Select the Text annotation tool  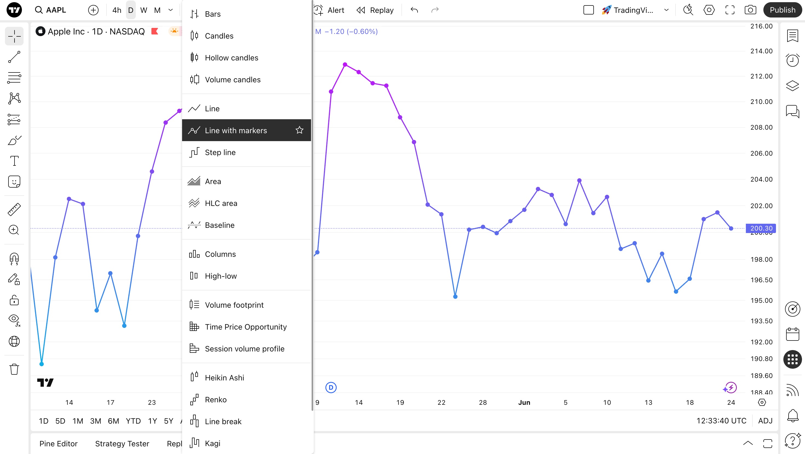pyautogui.click(x=14, y=161)
